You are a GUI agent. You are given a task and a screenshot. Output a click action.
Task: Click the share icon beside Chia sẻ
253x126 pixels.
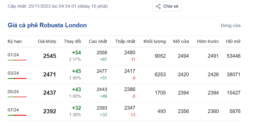[158, 6]
